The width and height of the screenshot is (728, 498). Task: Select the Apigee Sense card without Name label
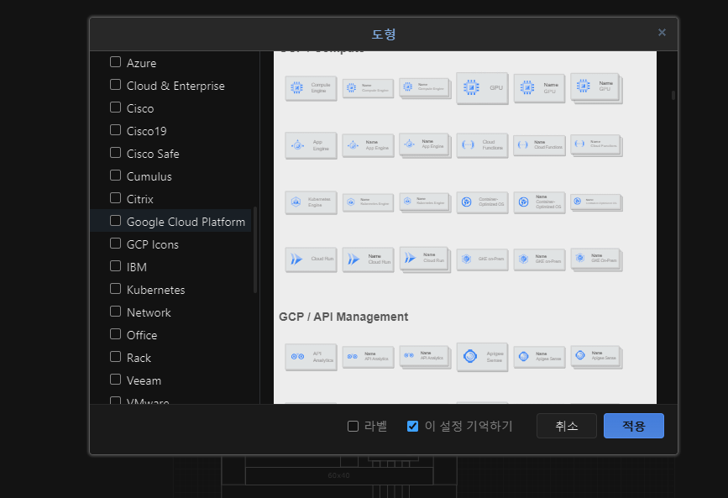482,357
